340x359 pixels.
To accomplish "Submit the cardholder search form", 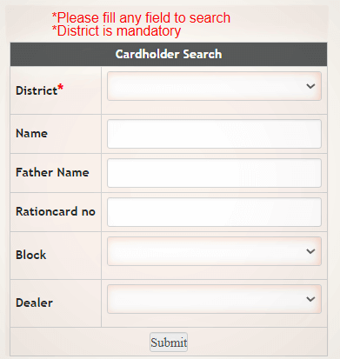I will point(169,342).
